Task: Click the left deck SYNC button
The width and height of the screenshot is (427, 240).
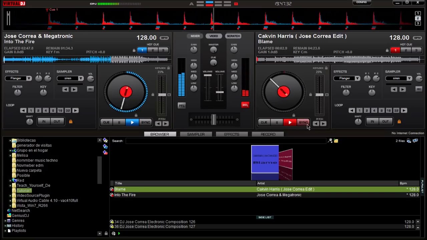Action: 145,122
